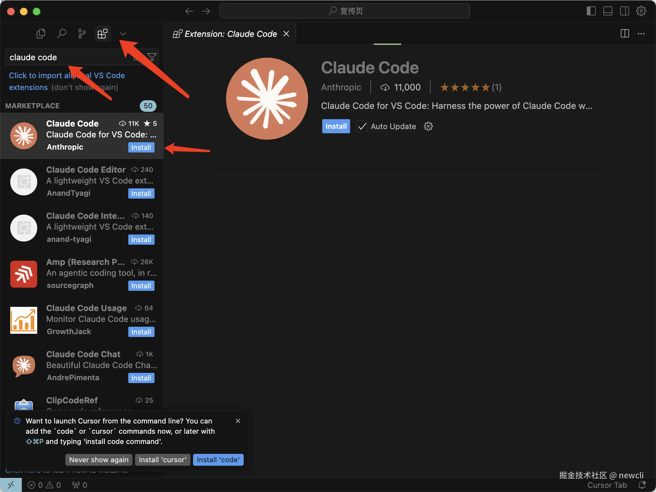This screenshot has width=656, height=492.
Task: Open the Explorer files icon
Action: (x=41, y=34)
